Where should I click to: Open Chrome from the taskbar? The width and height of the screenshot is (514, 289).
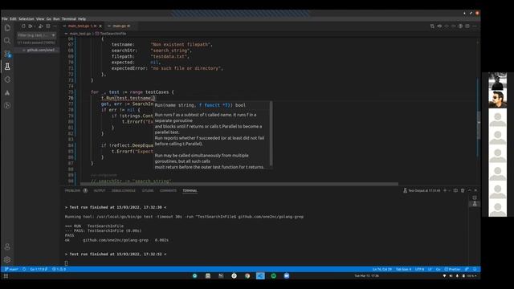247,276
